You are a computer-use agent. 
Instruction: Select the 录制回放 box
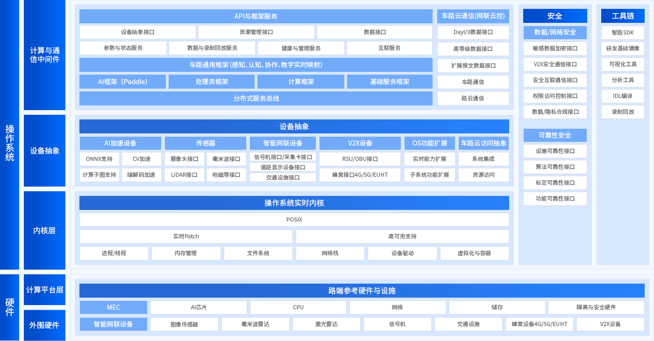(623, 112)
